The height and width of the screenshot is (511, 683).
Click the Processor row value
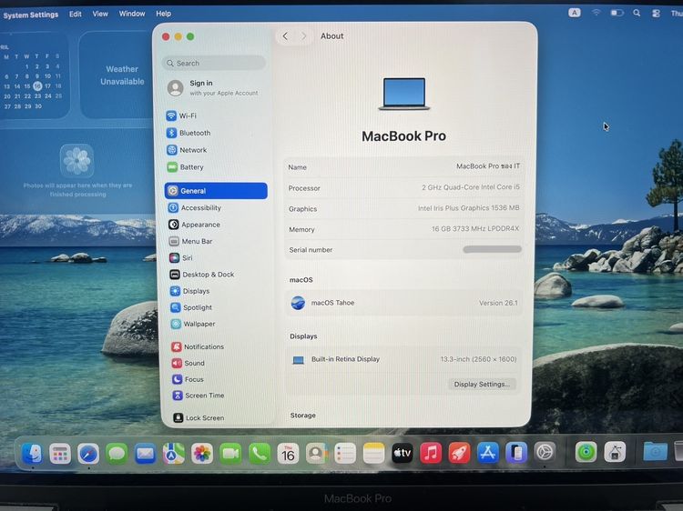471,187
